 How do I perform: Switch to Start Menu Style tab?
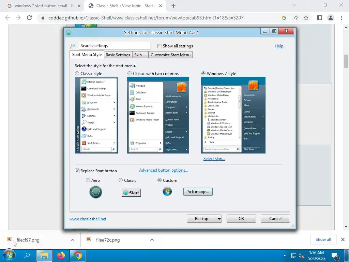87,55
